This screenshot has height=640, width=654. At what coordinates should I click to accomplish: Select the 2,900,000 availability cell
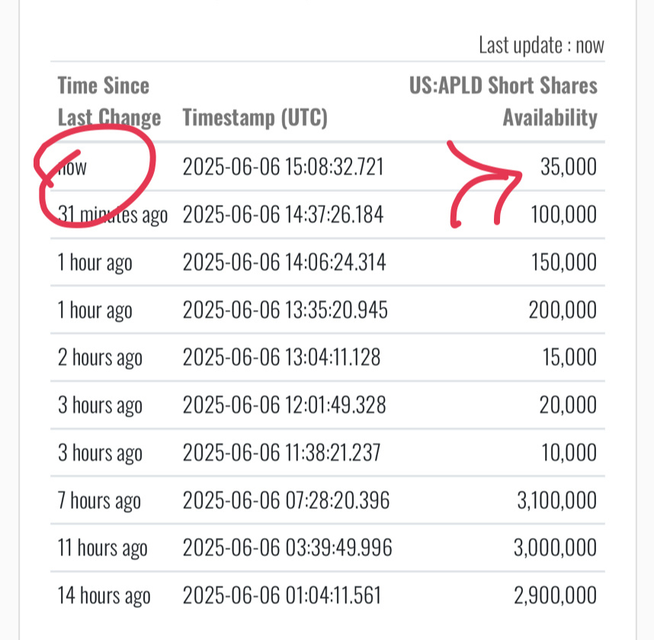click(555, 595)
